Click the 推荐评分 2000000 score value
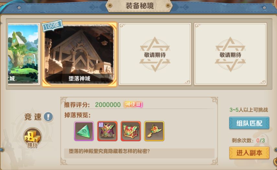The width and height of the screenshot is (277, 170). 108,105
